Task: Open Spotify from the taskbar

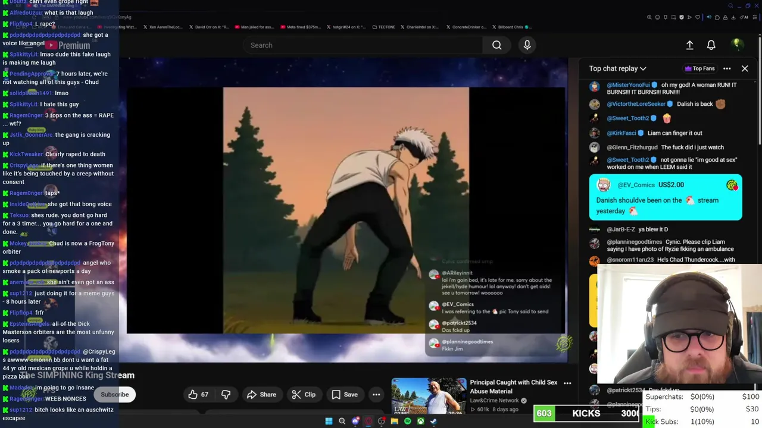Action: coord(408,421)
